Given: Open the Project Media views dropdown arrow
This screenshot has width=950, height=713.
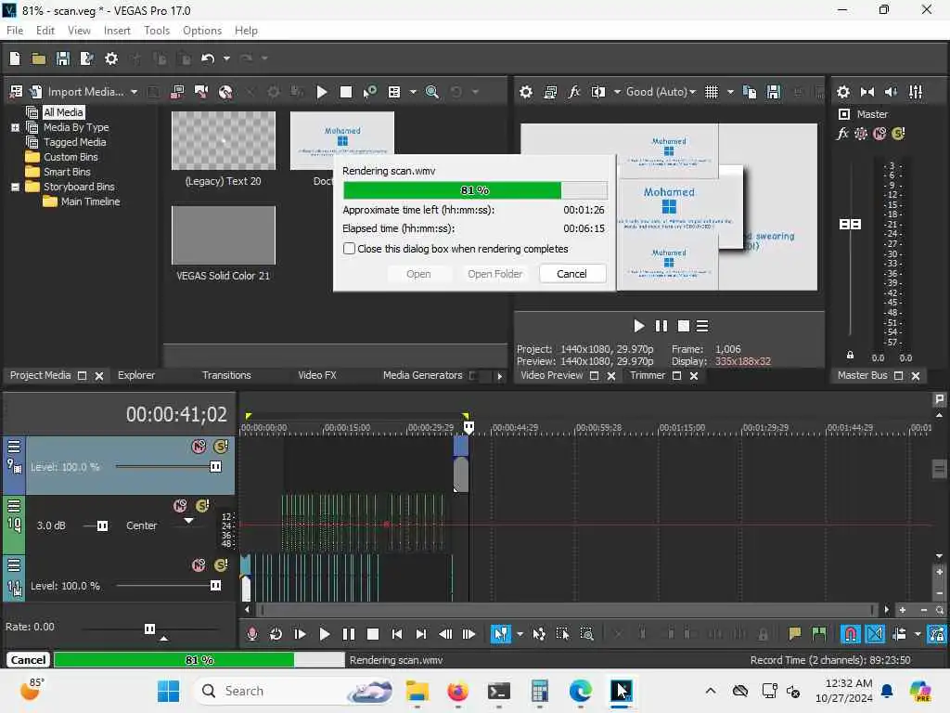Looking at the screenshot, I should click(413, 92).
